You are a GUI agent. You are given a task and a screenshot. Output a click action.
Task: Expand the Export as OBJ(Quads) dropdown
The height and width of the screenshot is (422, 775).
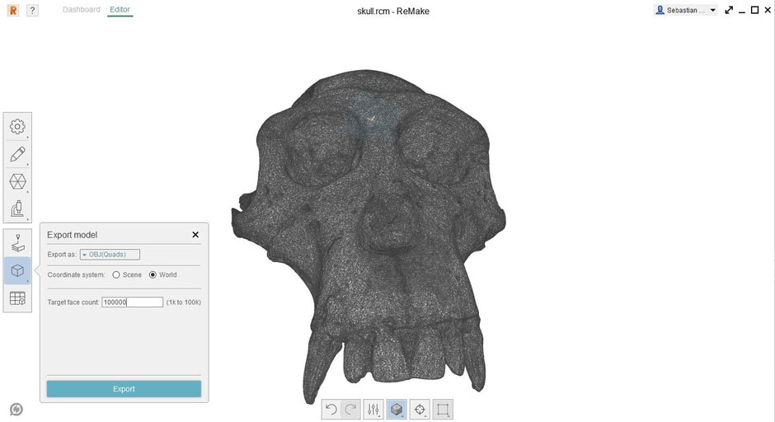(x=110, y=255)
